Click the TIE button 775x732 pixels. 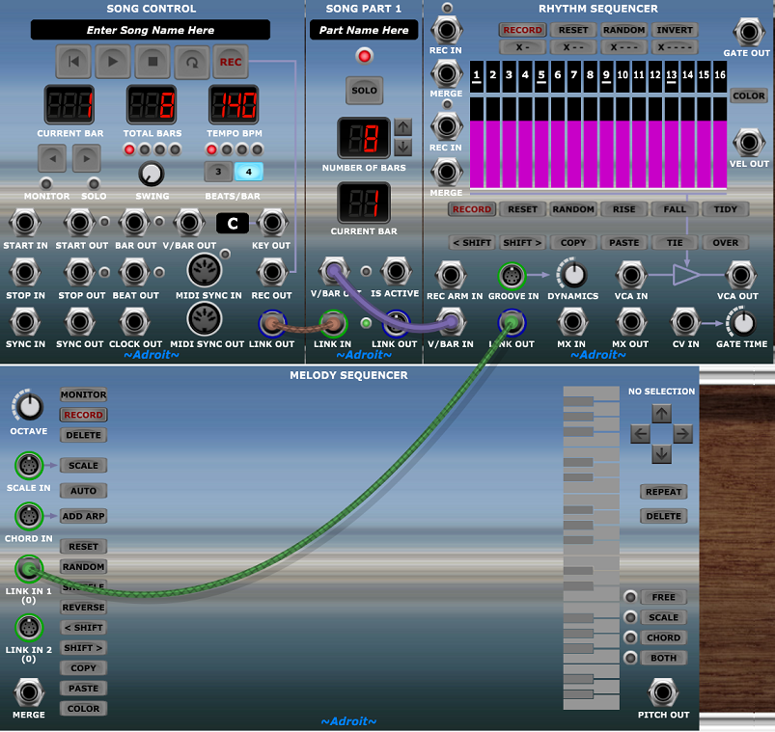click(x=675, y=242)
